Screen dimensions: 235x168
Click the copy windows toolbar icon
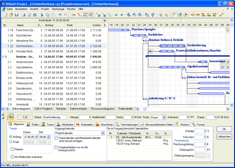(x=147, y=15)
